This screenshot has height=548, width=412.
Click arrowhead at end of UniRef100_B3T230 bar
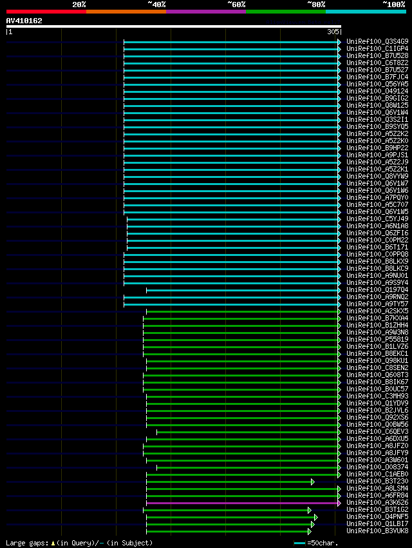313,482
